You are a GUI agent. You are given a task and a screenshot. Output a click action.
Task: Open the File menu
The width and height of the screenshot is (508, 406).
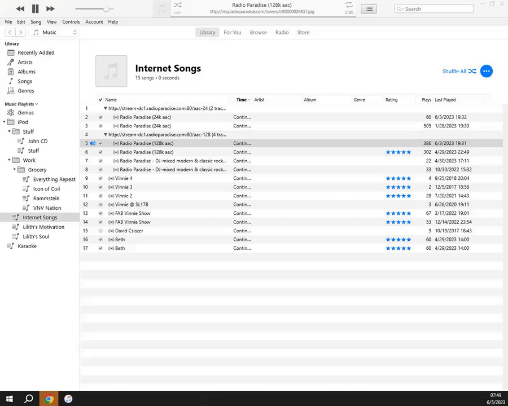tap(8, 21)
